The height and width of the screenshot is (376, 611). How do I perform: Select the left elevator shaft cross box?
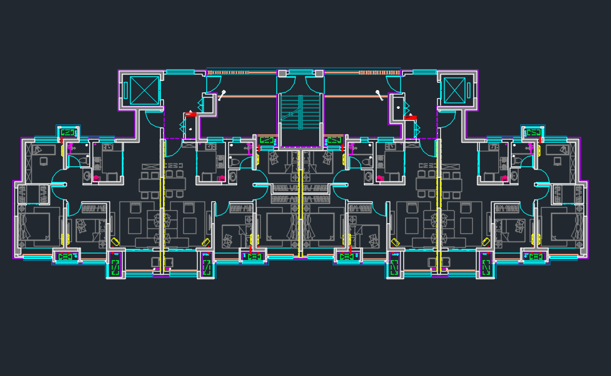click(x=144, y=90)
